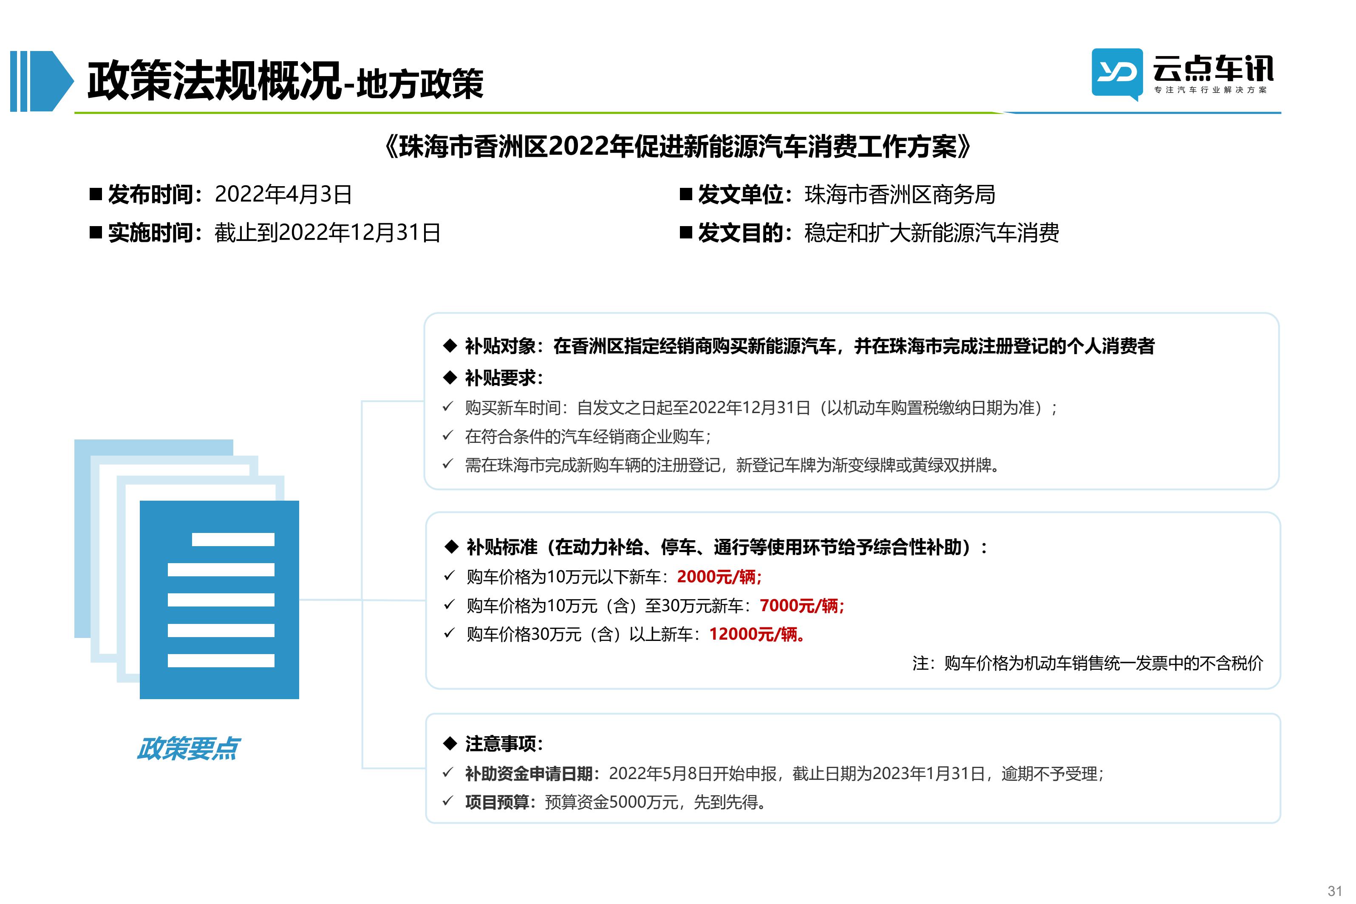Click the 实施时间 line 截止到2022年12月31日
Screen dimensions: 1356x904
(327, 233)
